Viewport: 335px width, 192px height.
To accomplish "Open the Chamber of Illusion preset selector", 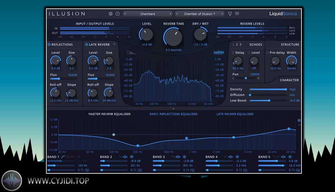I will coord(199,14).
